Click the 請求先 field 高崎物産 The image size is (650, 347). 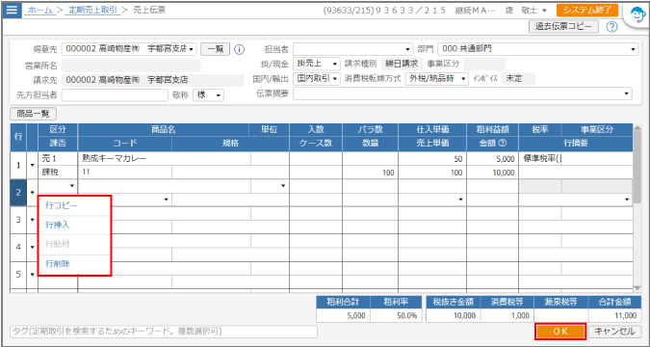(x=152, y=80)
